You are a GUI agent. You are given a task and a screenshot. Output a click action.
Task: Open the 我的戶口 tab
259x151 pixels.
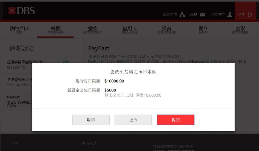pyautogui.click(x=19, y=30)
